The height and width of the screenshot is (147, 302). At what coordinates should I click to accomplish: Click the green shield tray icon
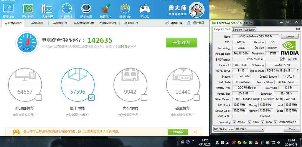[x=250, y=143]
